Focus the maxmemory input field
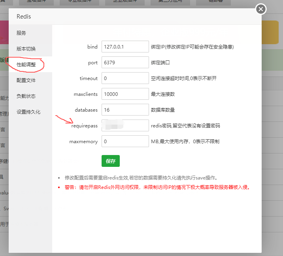This screenshot has width=283, height=256. click(125, 141)
